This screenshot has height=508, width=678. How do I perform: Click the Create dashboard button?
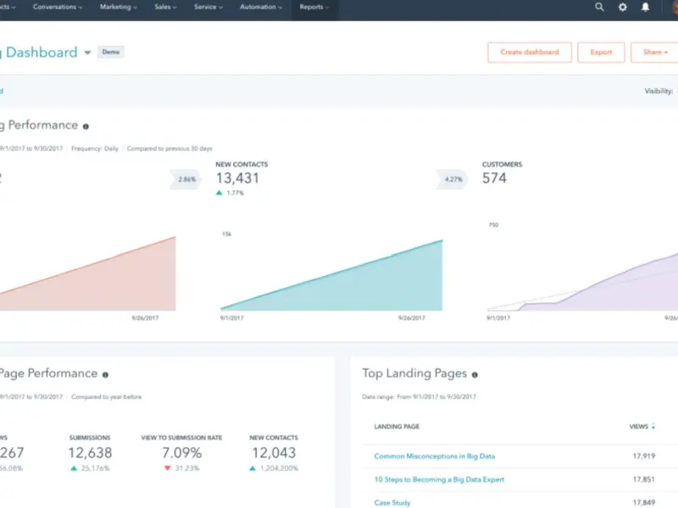click(x=530, y=52)
